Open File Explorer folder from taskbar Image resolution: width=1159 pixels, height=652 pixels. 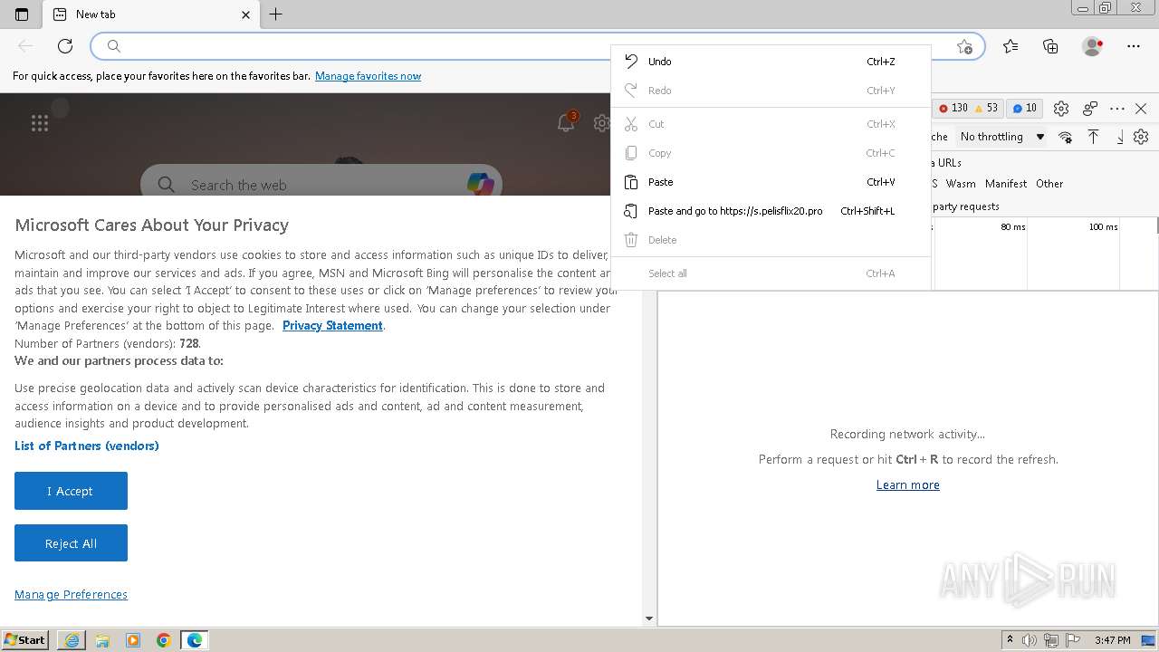point(102,640)
